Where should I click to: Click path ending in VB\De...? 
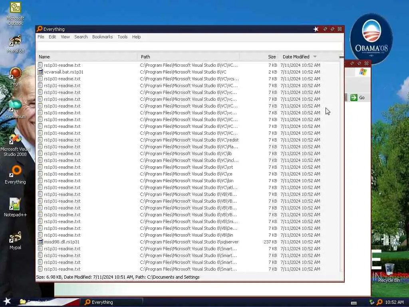click(189, 228)
